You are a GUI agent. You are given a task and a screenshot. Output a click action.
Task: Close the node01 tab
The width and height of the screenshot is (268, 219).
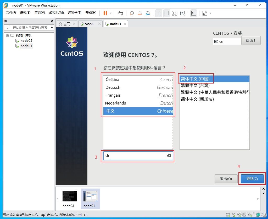pos(125,24)
